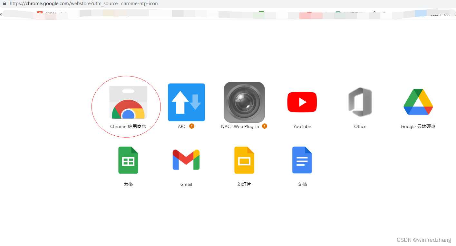
Task: Launch the Office app icon
Action: [x=360, y=102]
